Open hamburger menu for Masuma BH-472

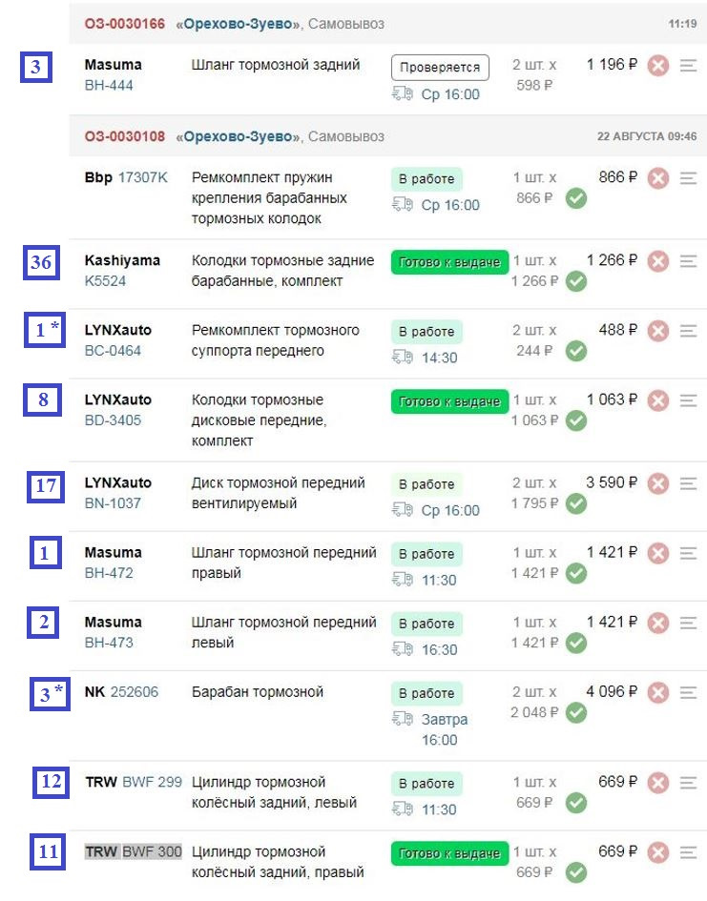click(x=689, y=553)
